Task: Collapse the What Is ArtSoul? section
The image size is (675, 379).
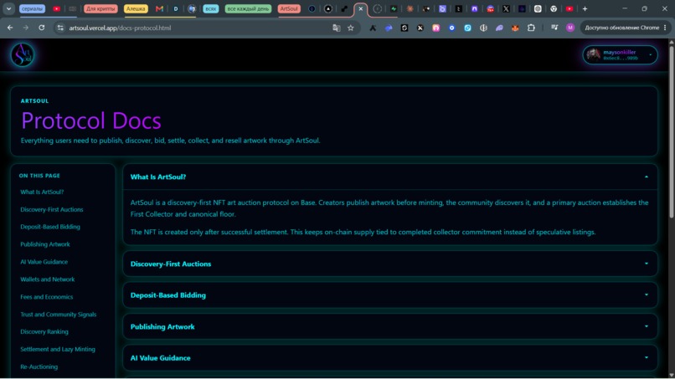Action: point(390,177)
